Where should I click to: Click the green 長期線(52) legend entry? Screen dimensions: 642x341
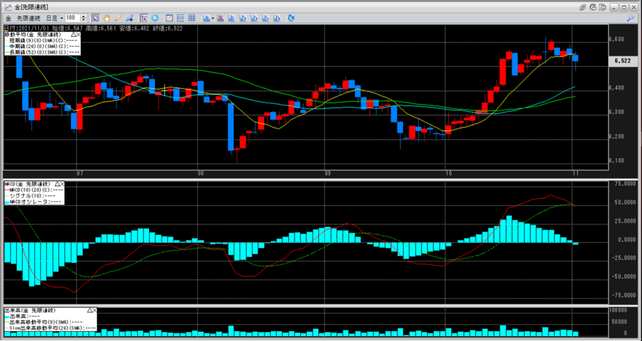[x=42, y=52]
